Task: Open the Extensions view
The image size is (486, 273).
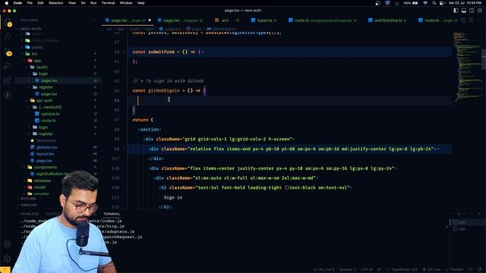Action: 8,80
